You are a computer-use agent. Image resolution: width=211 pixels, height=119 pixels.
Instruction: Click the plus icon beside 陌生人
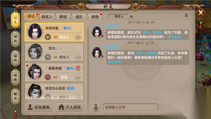tap(131, 16)
